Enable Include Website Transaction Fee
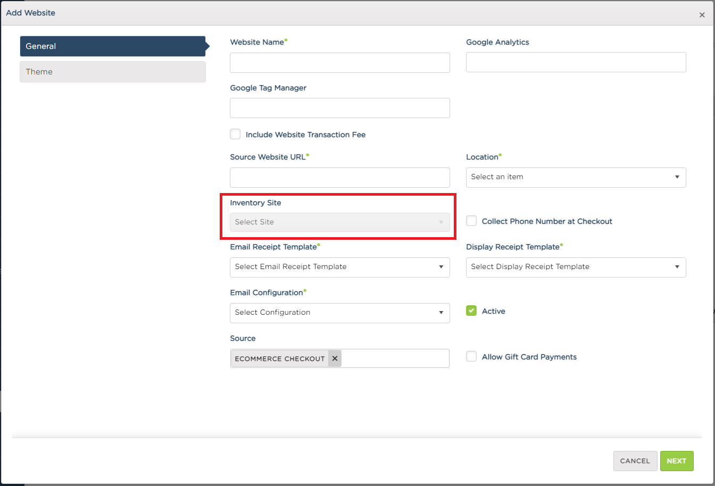Image resolution: width=715 pixels, height=486 pixels. pos(235,134)
